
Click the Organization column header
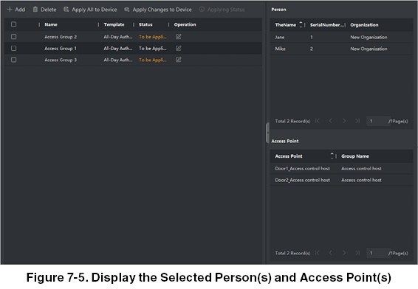tap(364, 25)
